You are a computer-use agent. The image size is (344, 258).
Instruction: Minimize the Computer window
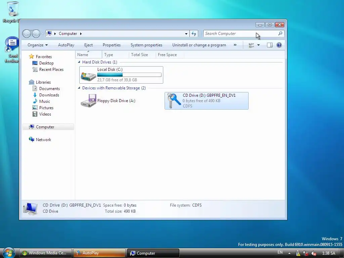click(260, 25)
